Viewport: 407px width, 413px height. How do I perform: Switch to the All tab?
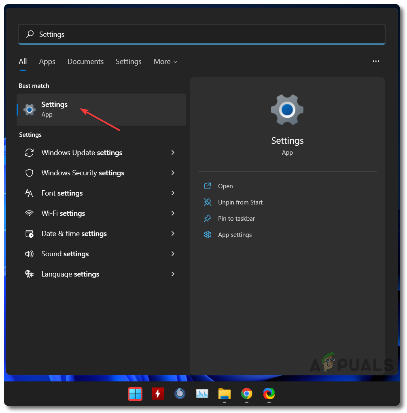coord(23,62)
